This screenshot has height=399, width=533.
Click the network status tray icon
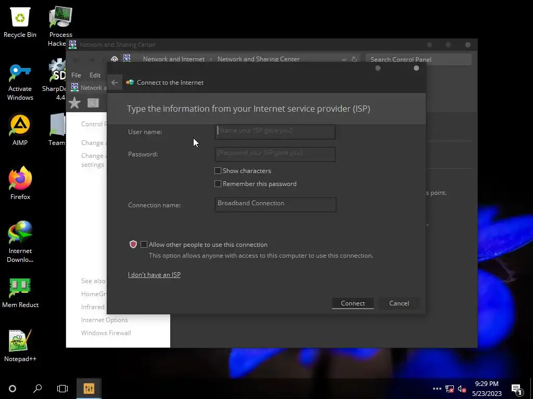coord(449,389)
